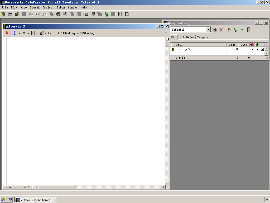Click Synchronize Modifications red checkmark icon
270x203 pixels.
tap(221, 30)
